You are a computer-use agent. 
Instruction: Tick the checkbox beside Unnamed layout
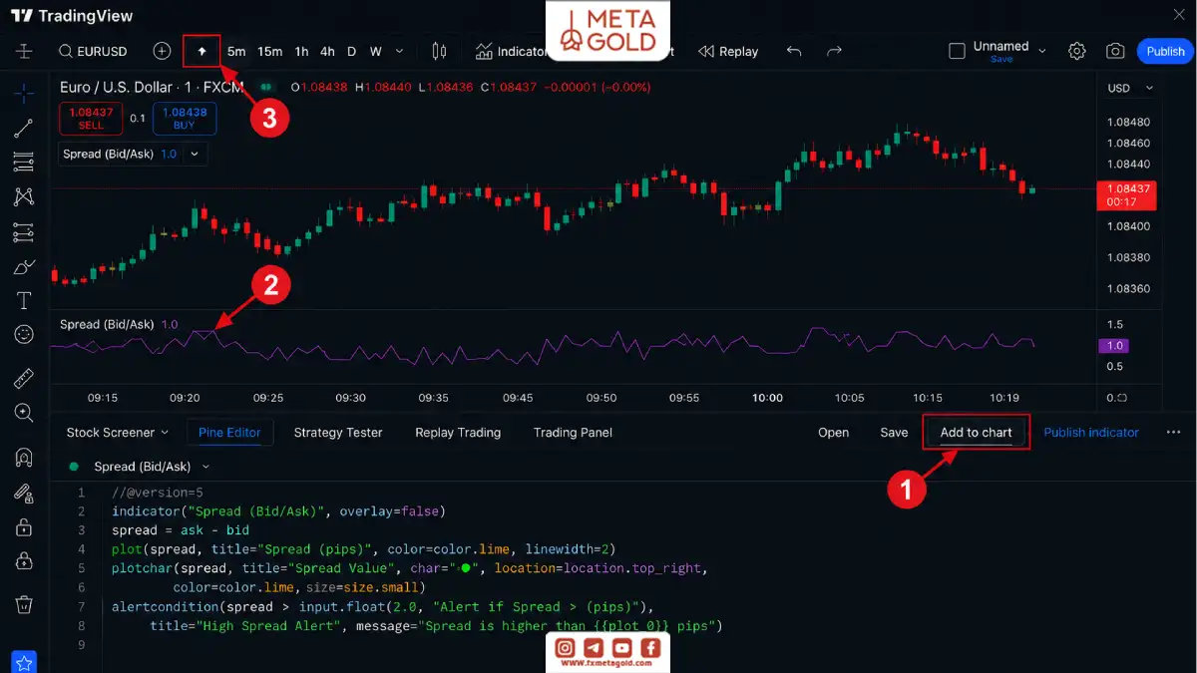click(x=956, y=51)
